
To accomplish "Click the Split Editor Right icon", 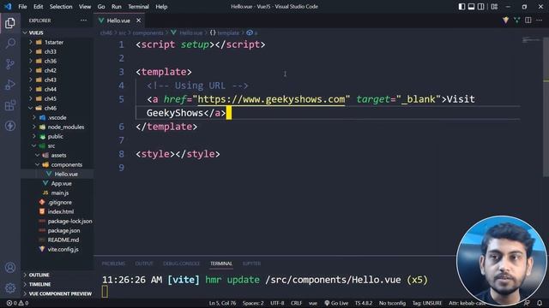I will pos(528,21).
